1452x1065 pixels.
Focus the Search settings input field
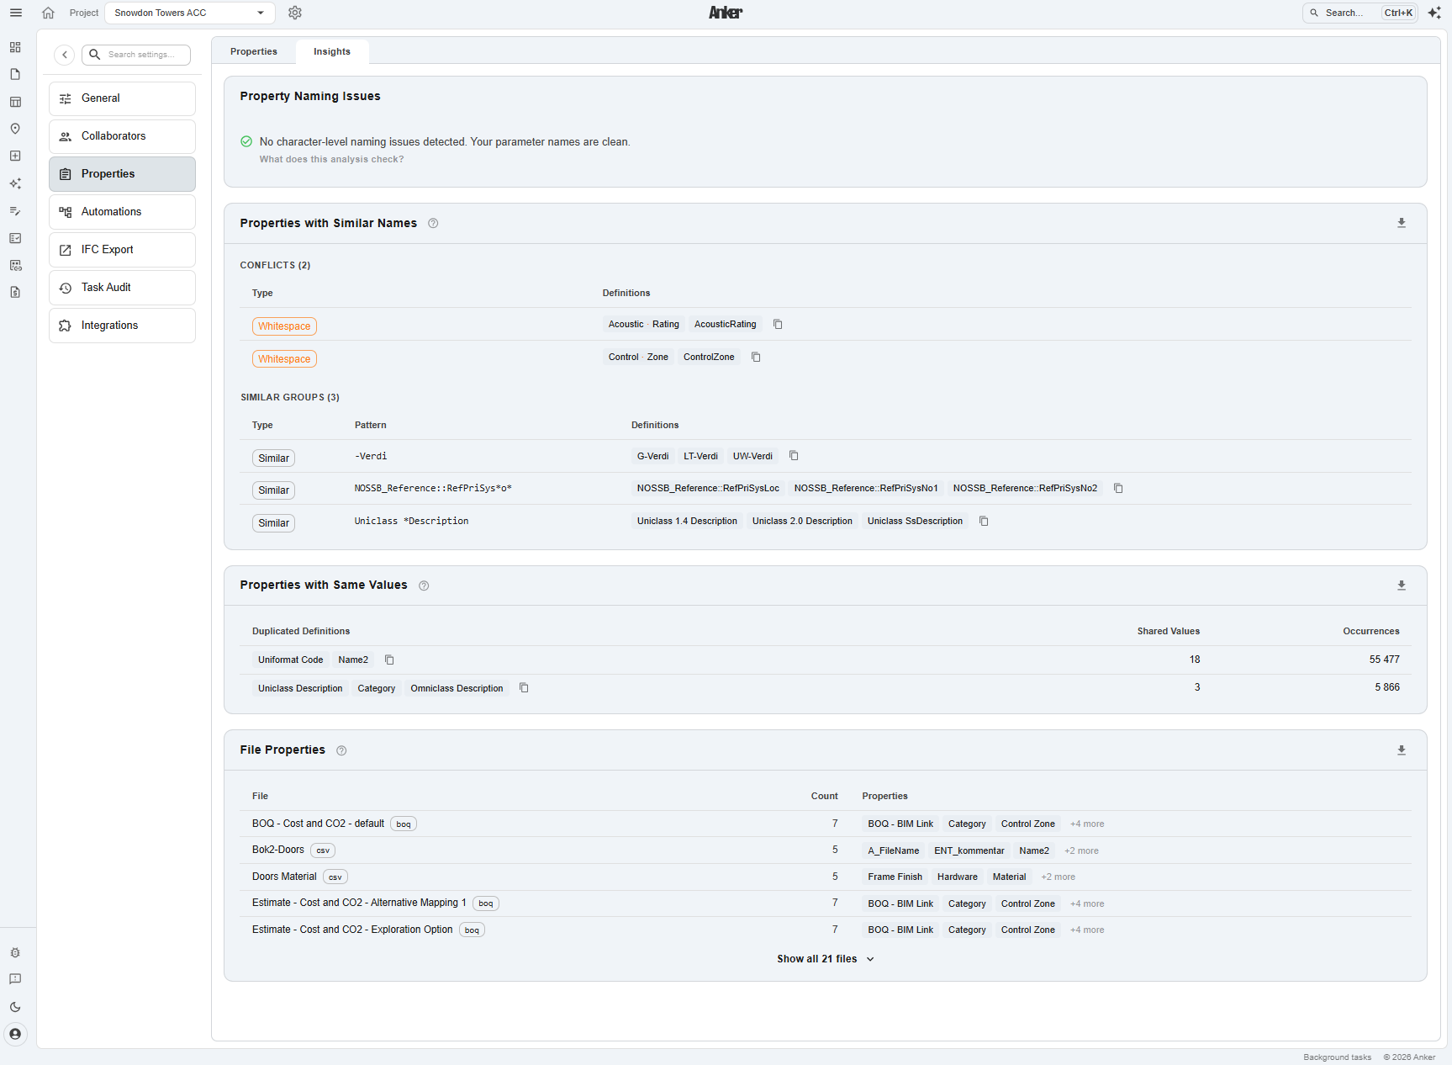136,55
